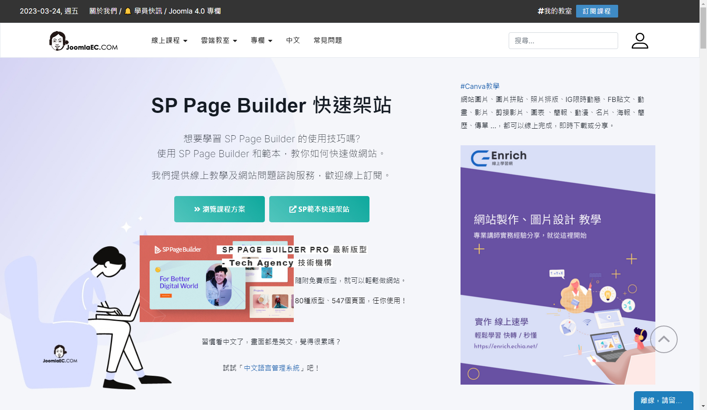This screenshot has height=410, width=707.
Task: Click the JoomlaEC.COM logo in header
Action: [x=83, y=41]
